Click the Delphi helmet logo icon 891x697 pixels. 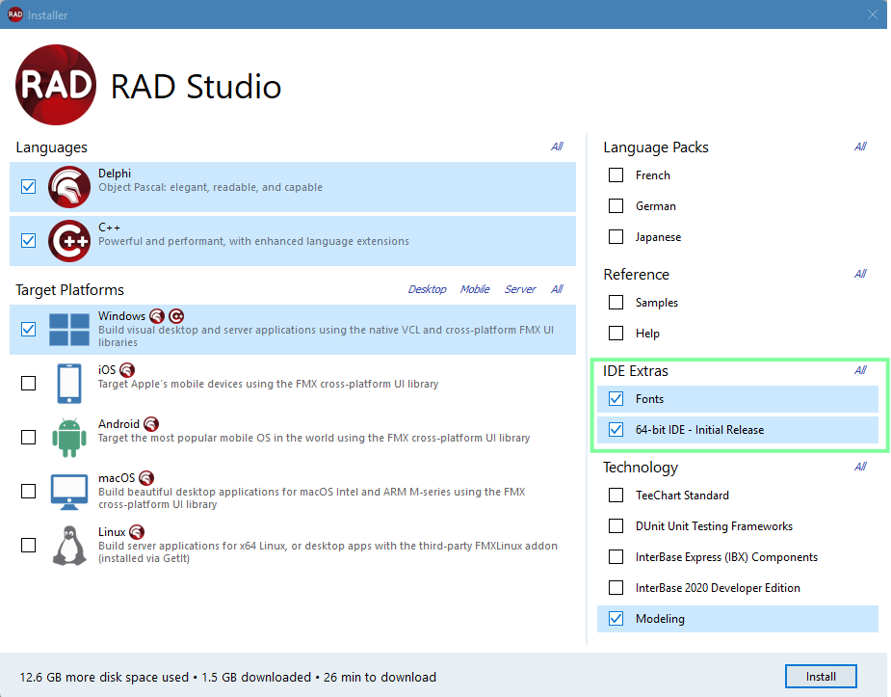69,187
